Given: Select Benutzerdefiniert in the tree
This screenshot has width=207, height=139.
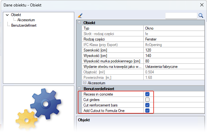Looking at the screenshot, I should [23, 25].
